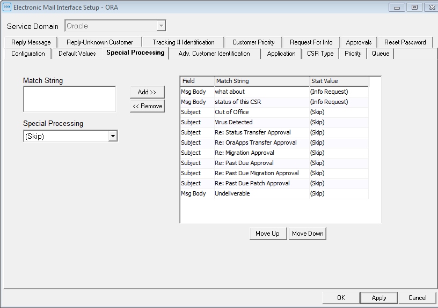Click the Move Down button

click(x=308, y=234)
